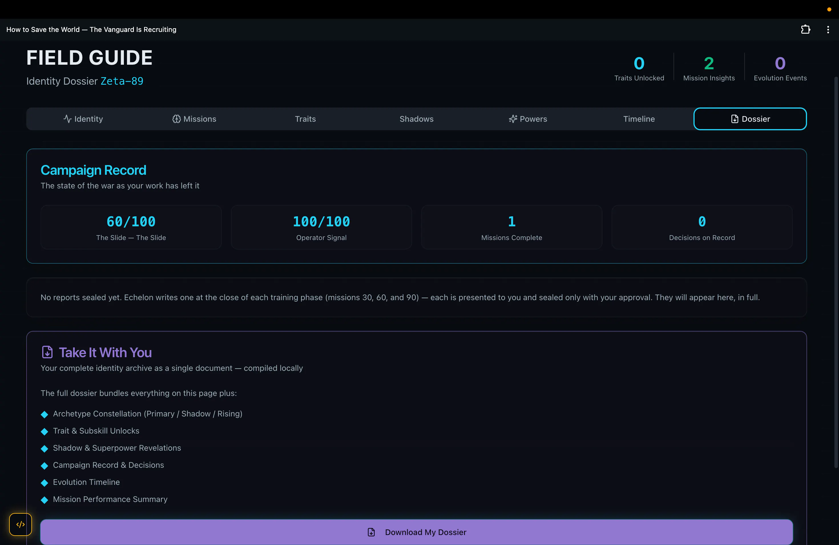Click the pulse icon on the Identity tab
Viewport: 839px width, 545px height.
[67, 119]
